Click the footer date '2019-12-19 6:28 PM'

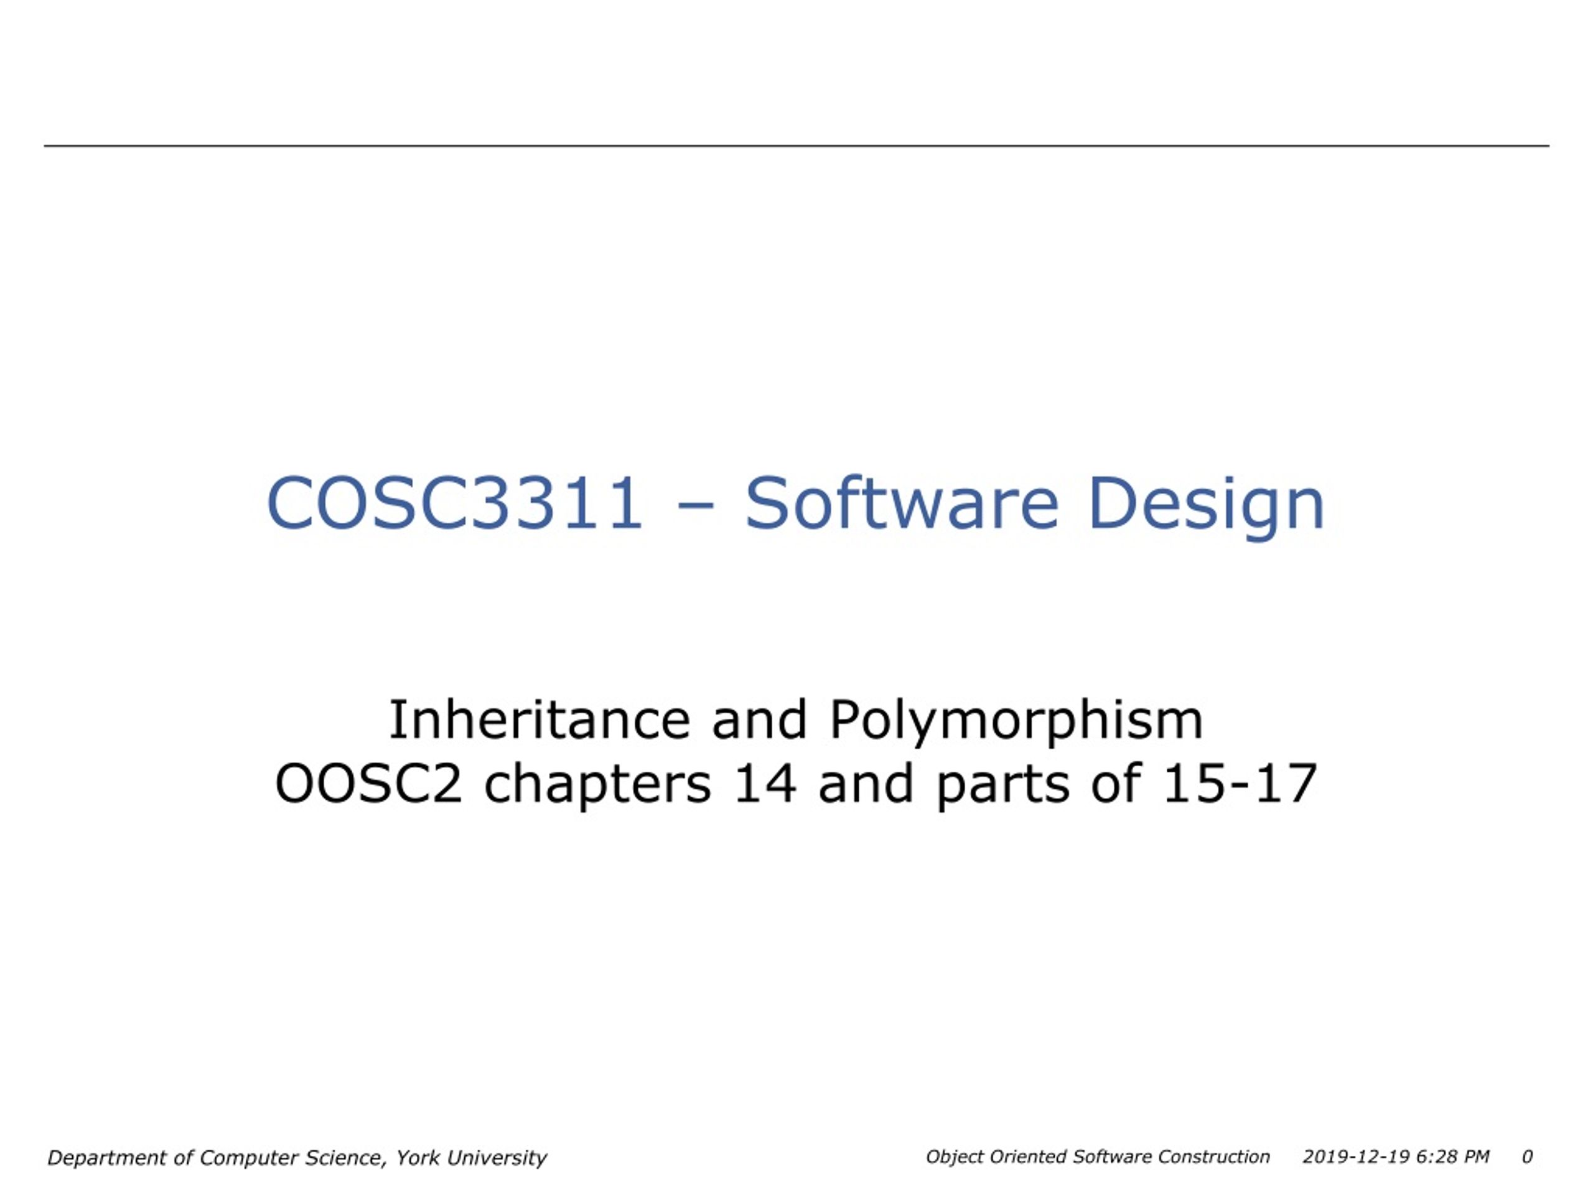pos(1396,1157)
